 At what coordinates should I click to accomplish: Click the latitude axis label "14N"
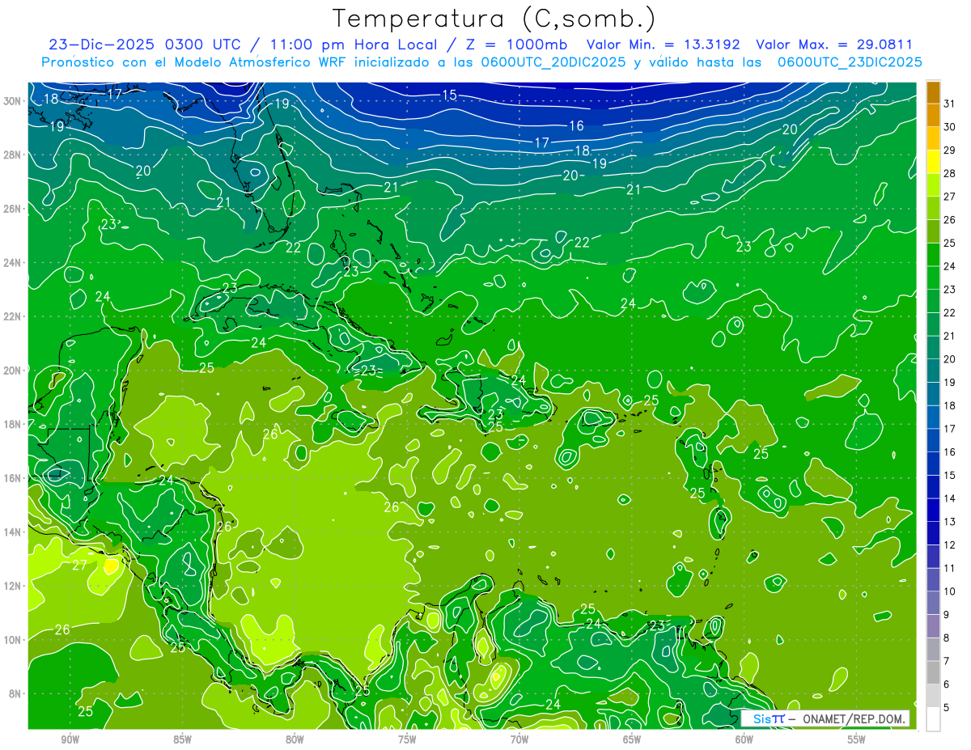[x=12, y=532]
